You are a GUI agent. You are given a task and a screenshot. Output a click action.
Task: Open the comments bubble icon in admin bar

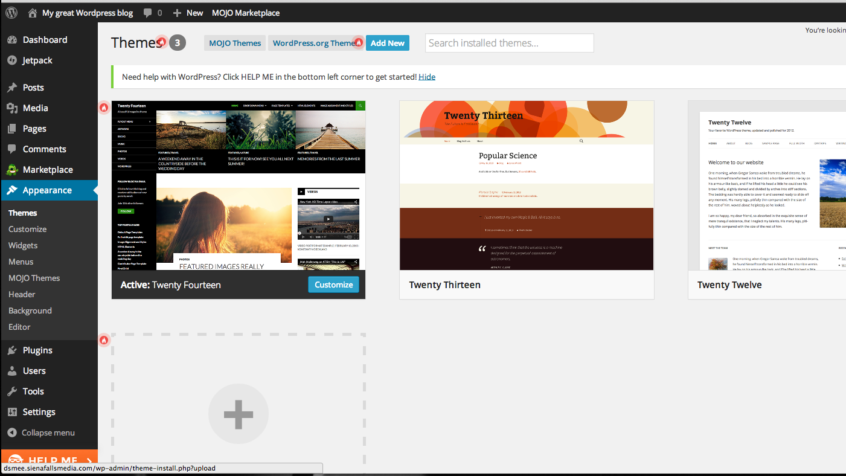point(147,13)
